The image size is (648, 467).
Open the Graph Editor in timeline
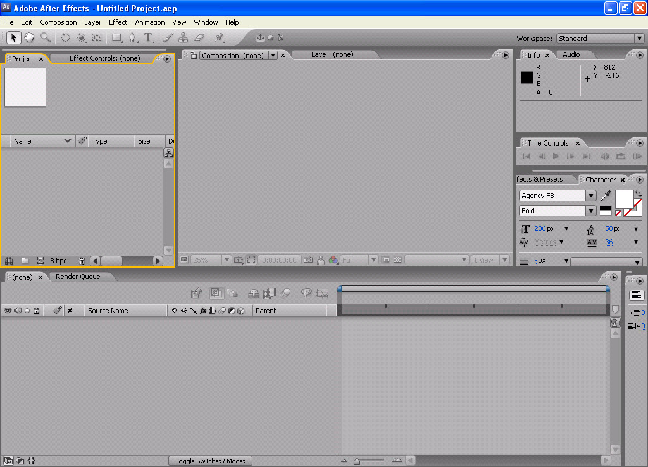tap(322, 294)
